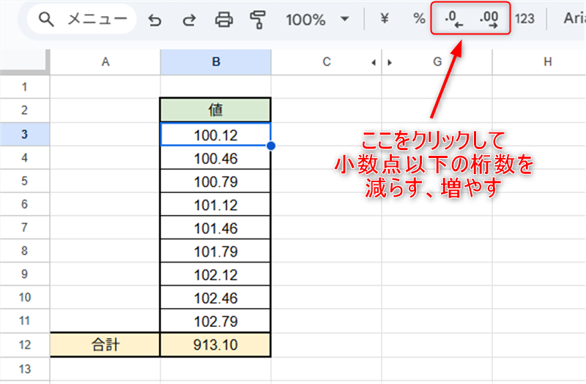Screen dimensions: 586x384
Task: Click the 合計 label cell
Action: [105, 345]
